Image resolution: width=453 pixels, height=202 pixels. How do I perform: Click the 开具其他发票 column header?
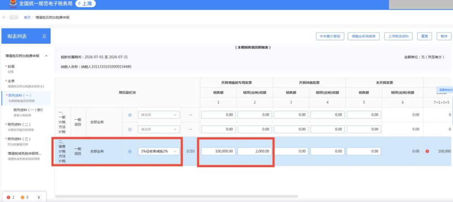[309, 83]
